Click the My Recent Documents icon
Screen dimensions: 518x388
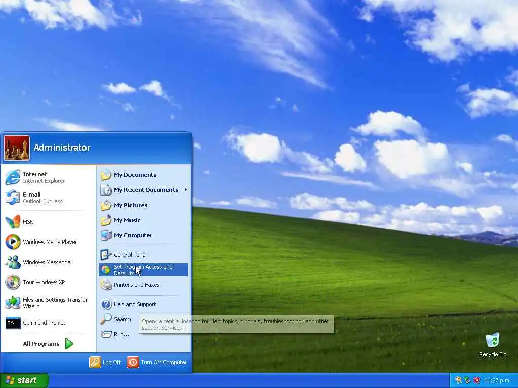(x=106, y=190)
